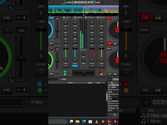The height and width of the screenshot is (125, 167).
Task: Click the grid icon below sideview list
Action: pos(115,115)
